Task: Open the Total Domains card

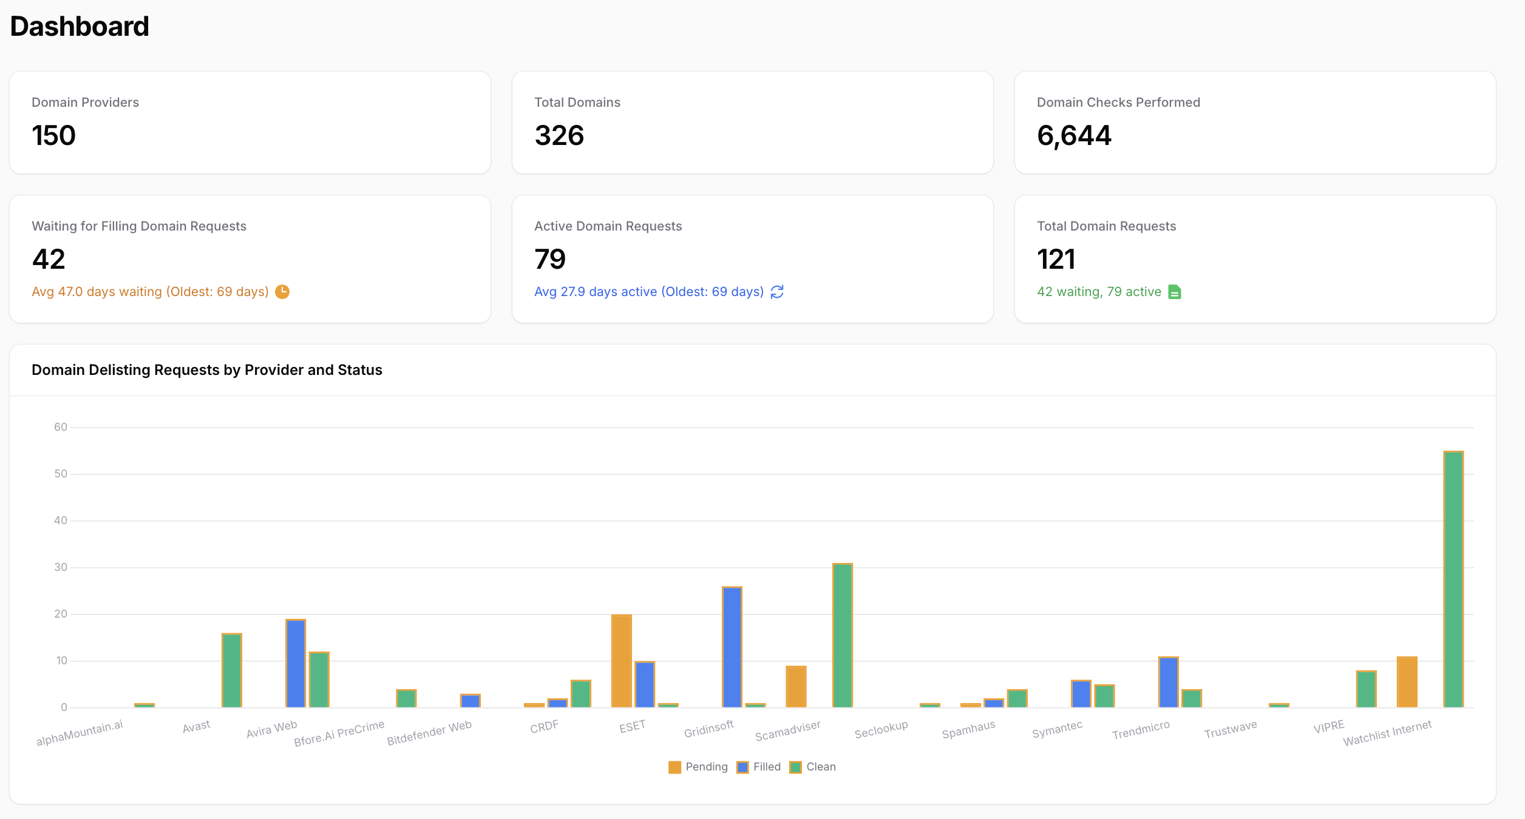Action: [753, 123]
